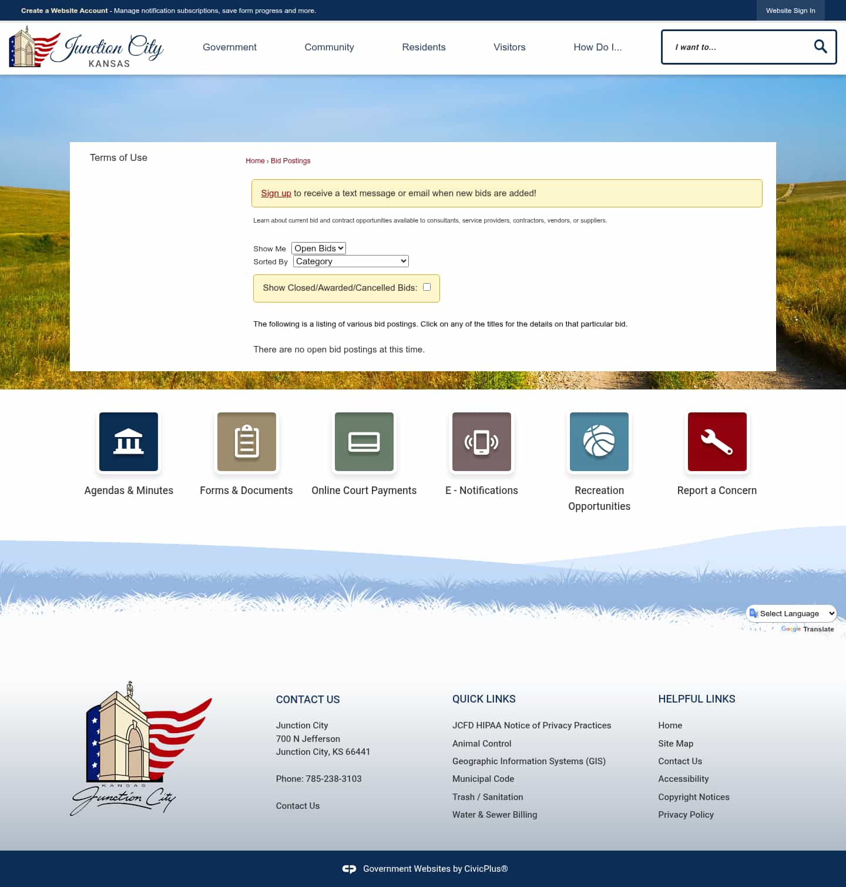Click the 'no open bid postings' message
Viewport: 846px width, 887px height.
point(339,350)
